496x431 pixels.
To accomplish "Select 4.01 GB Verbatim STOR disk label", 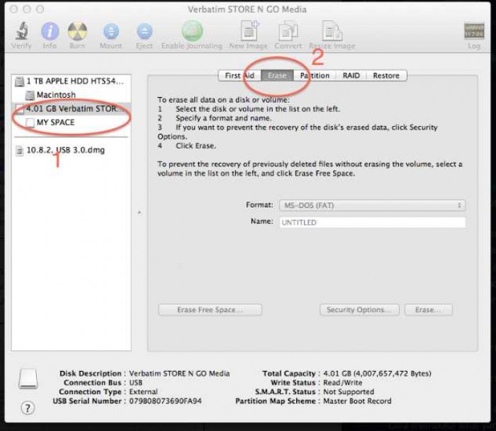I will [x=75, y=109].
